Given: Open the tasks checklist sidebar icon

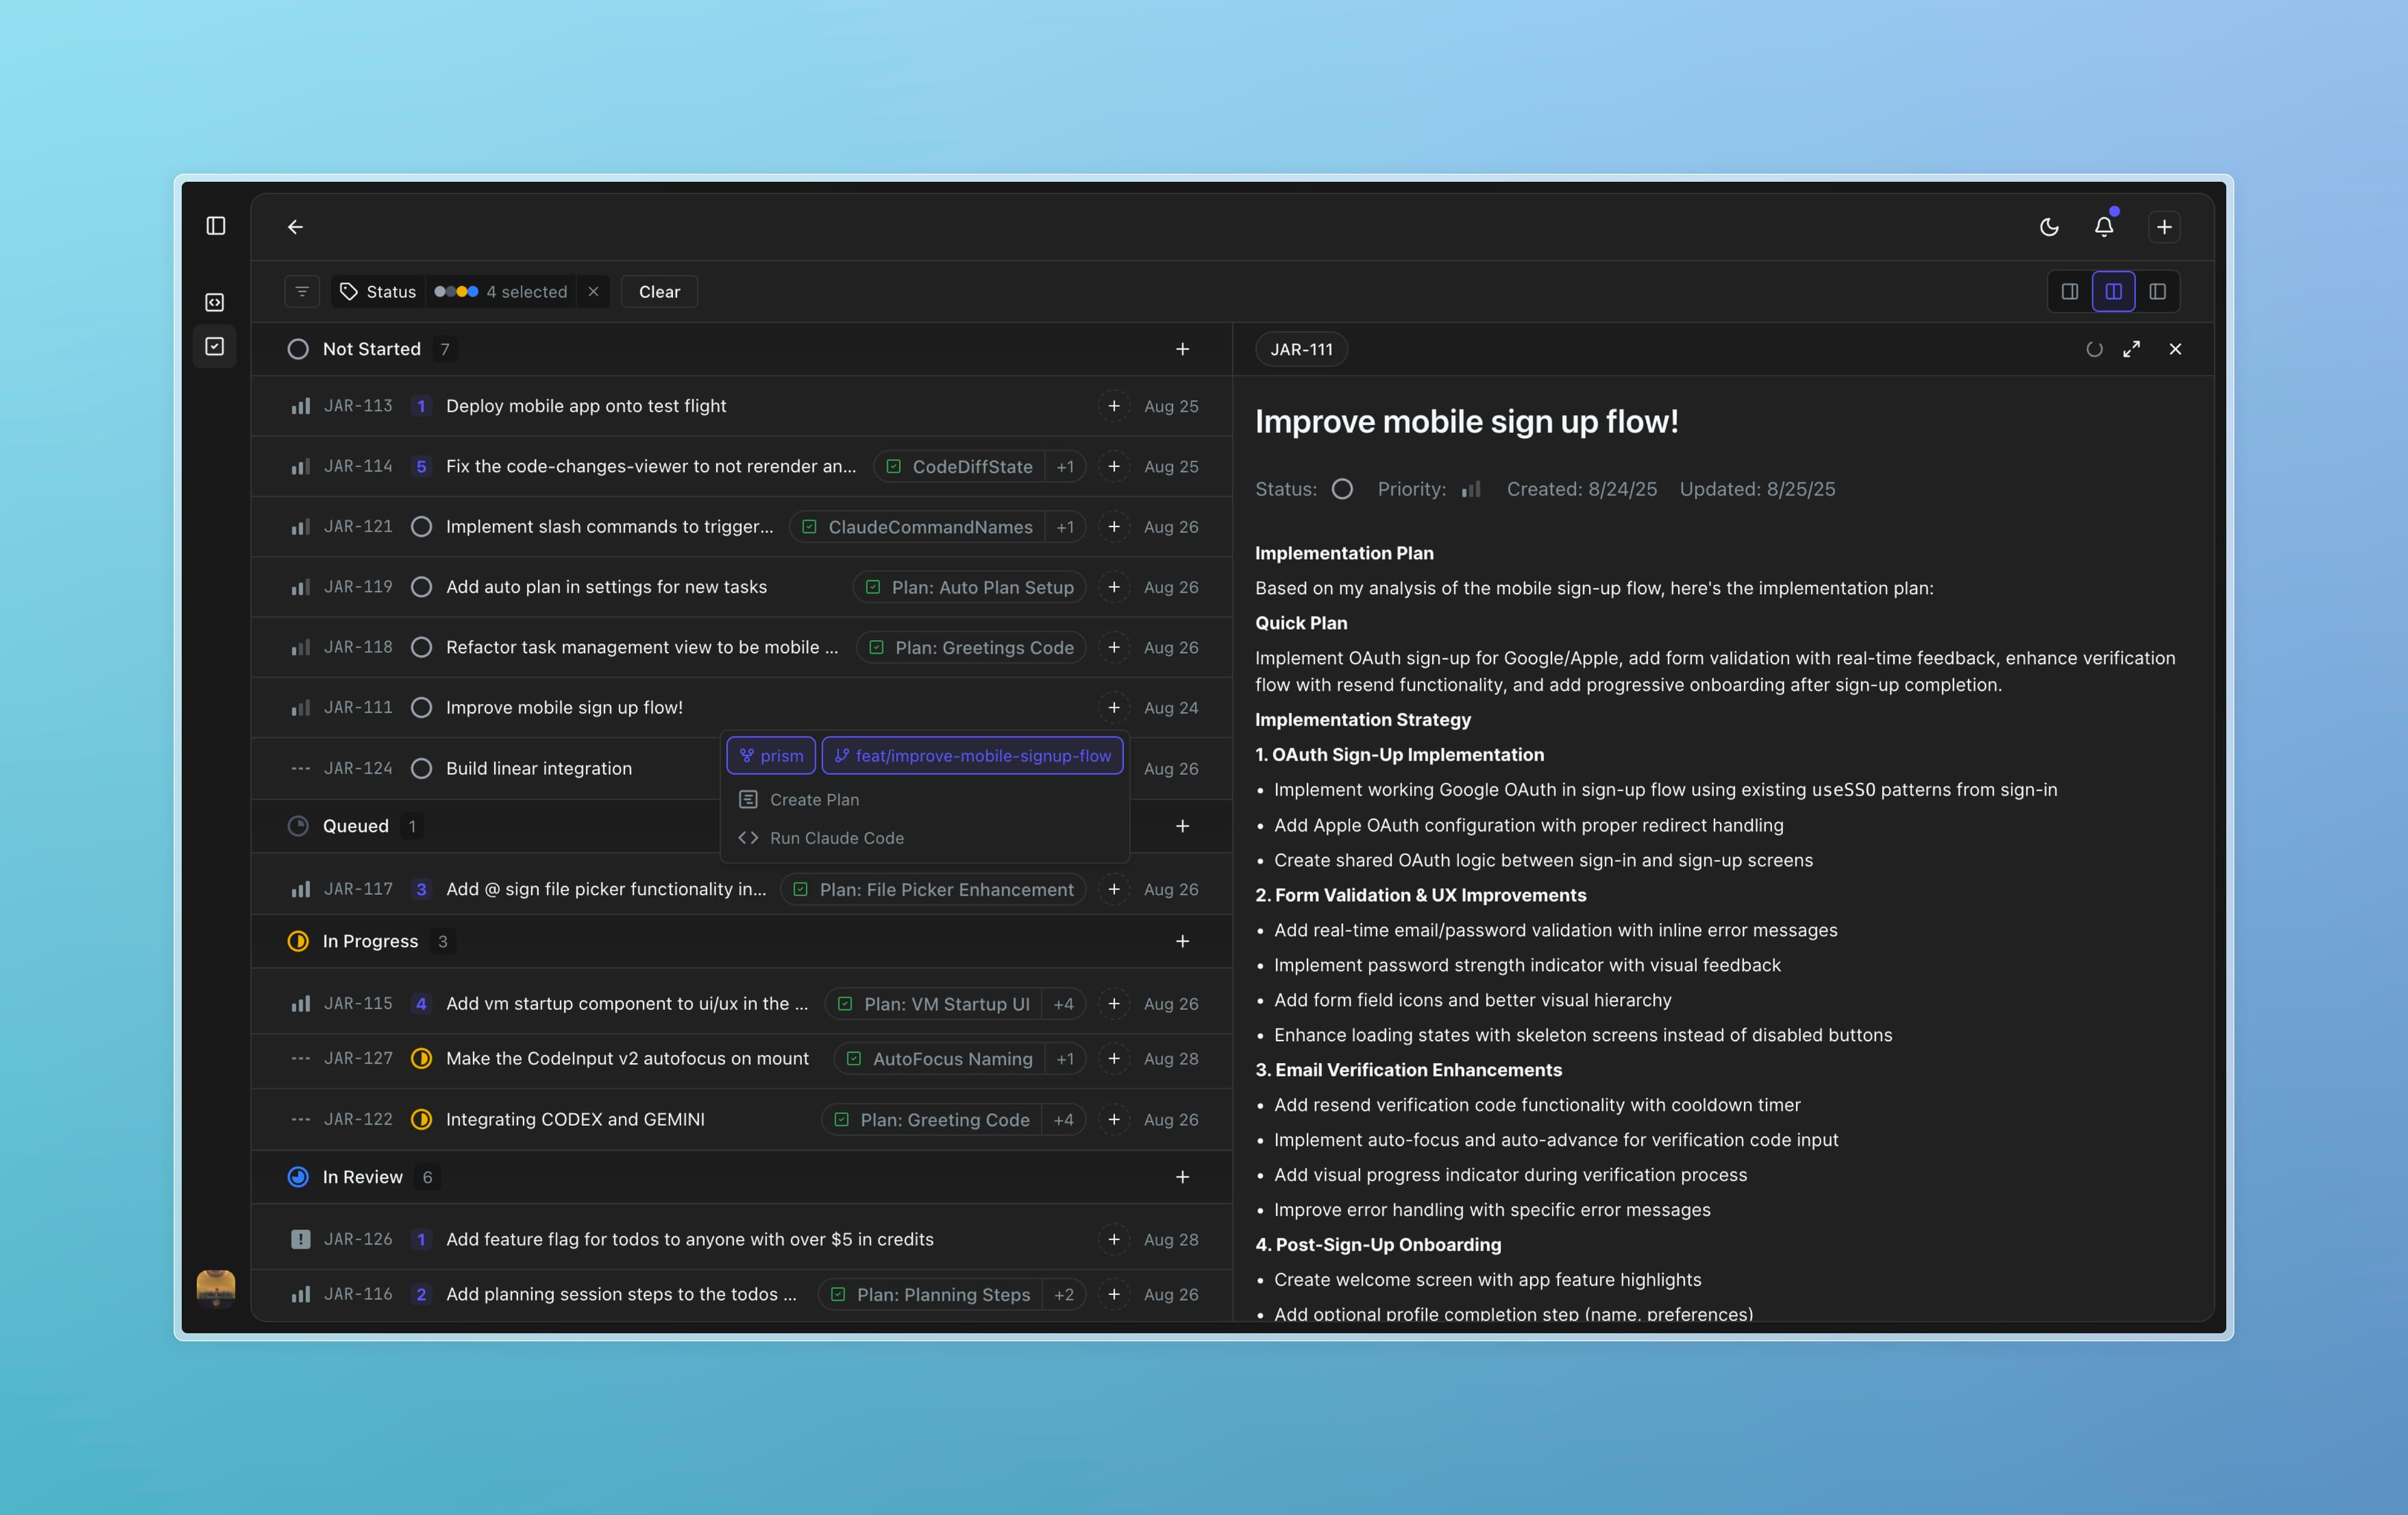Looking at the screenshot, I should point(215,347).
